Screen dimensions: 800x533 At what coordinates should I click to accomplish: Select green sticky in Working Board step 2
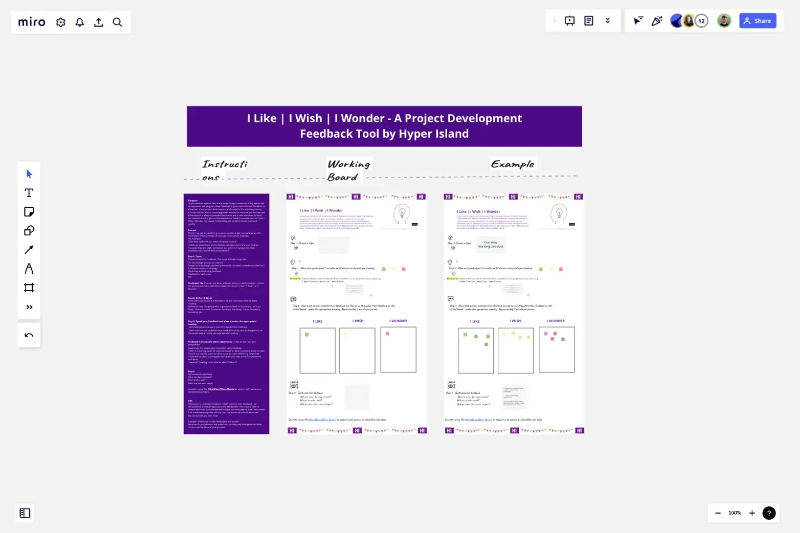pos(383,269)
